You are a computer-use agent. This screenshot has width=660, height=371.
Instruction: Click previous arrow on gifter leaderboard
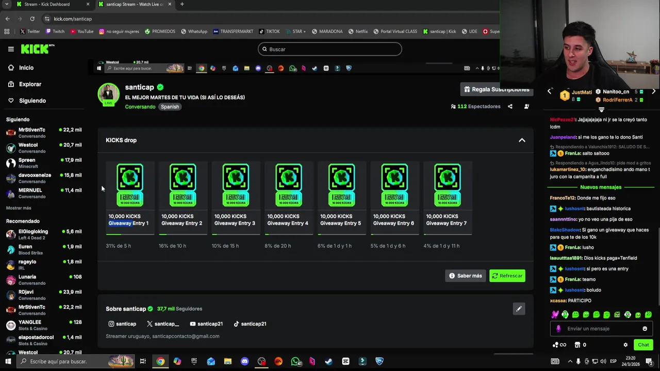click(550, 91)
